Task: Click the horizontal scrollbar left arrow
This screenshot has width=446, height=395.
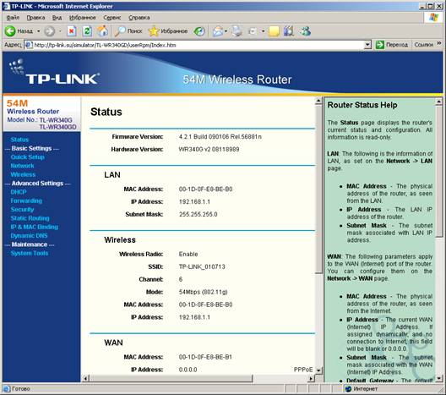Action: click(85, 378)
